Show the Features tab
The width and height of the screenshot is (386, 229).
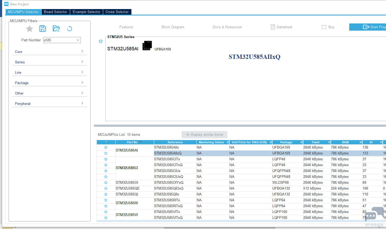tap(126, 27)
